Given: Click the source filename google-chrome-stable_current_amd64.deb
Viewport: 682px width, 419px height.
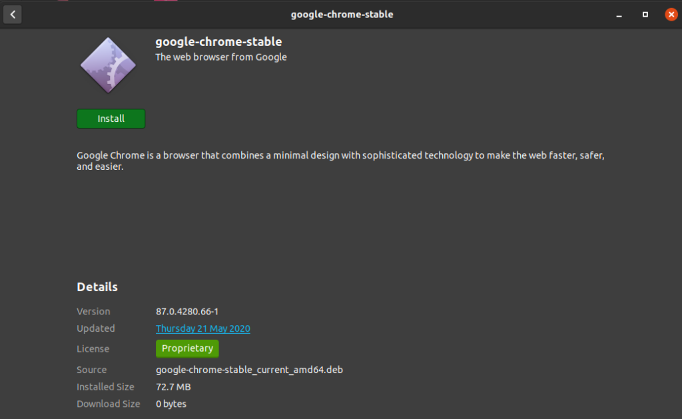Looking at the screenshot, I should coord(249,370).
